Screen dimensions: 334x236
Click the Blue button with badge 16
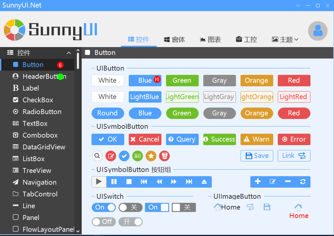pyautogui.click(x=145, y=80)
